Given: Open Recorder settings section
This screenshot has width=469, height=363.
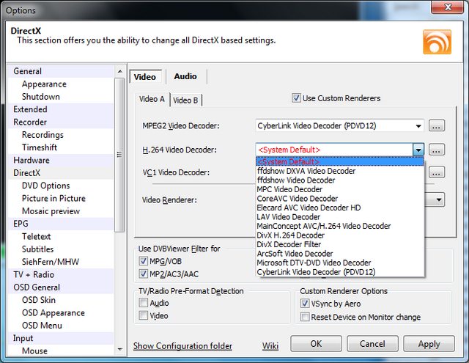Looking at the screenshot, I should (x=61, y=122).
